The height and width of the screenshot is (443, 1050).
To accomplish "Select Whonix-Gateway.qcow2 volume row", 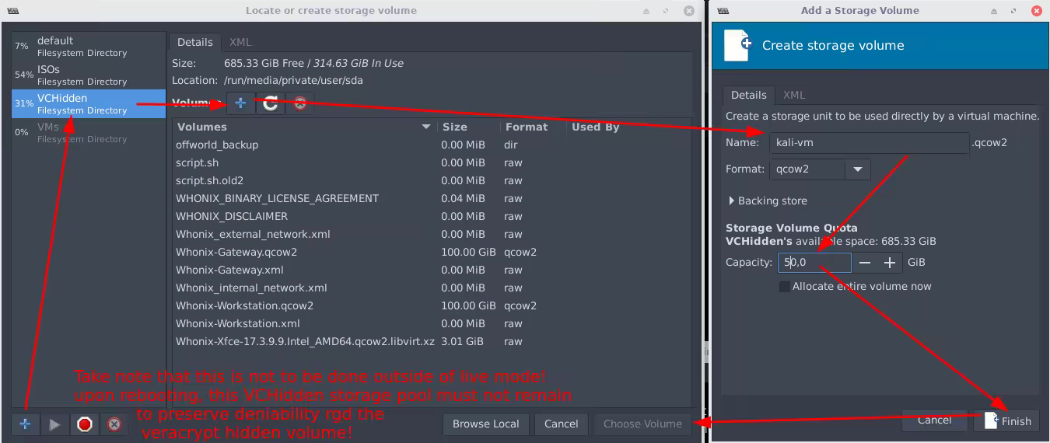I will click(236, 252).
